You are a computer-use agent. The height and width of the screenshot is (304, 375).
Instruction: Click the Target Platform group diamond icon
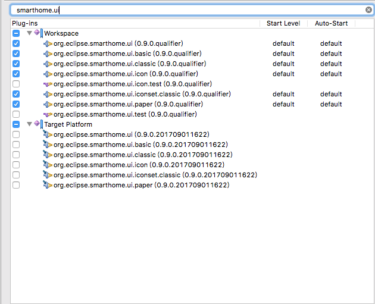pos(37,124)
